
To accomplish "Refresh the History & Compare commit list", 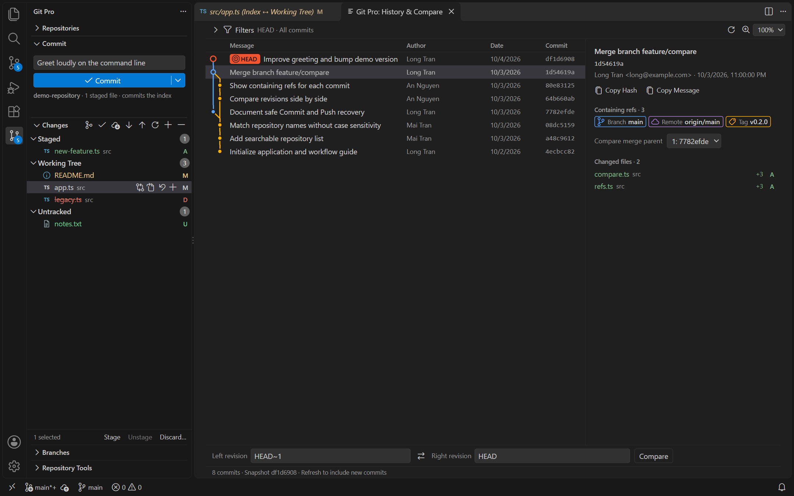I will tap(731, 30).
